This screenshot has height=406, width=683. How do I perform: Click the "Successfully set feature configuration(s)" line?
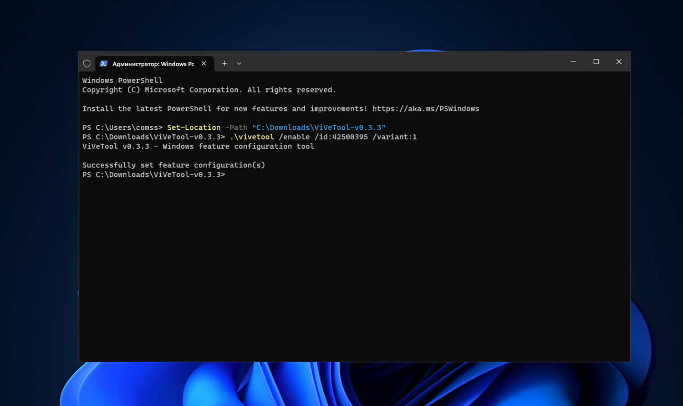coord(173,165)
